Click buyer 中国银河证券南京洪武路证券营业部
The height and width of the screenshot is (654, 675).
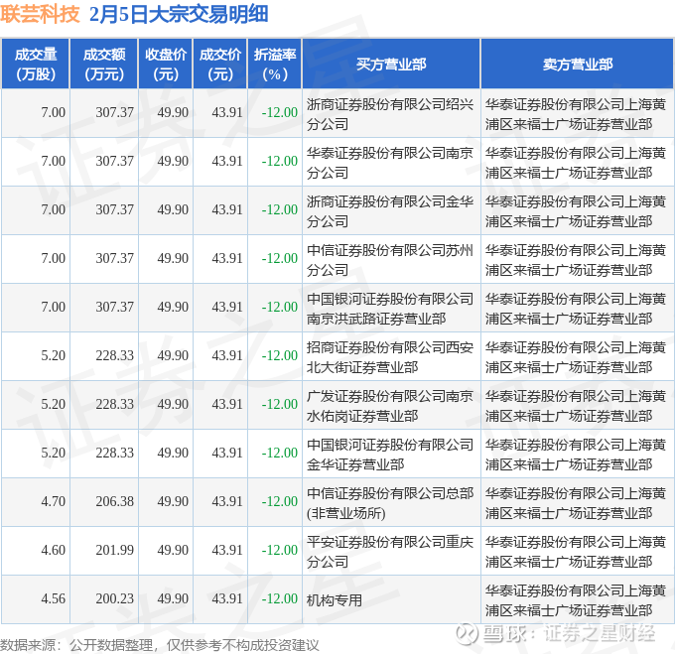point(390,308)
